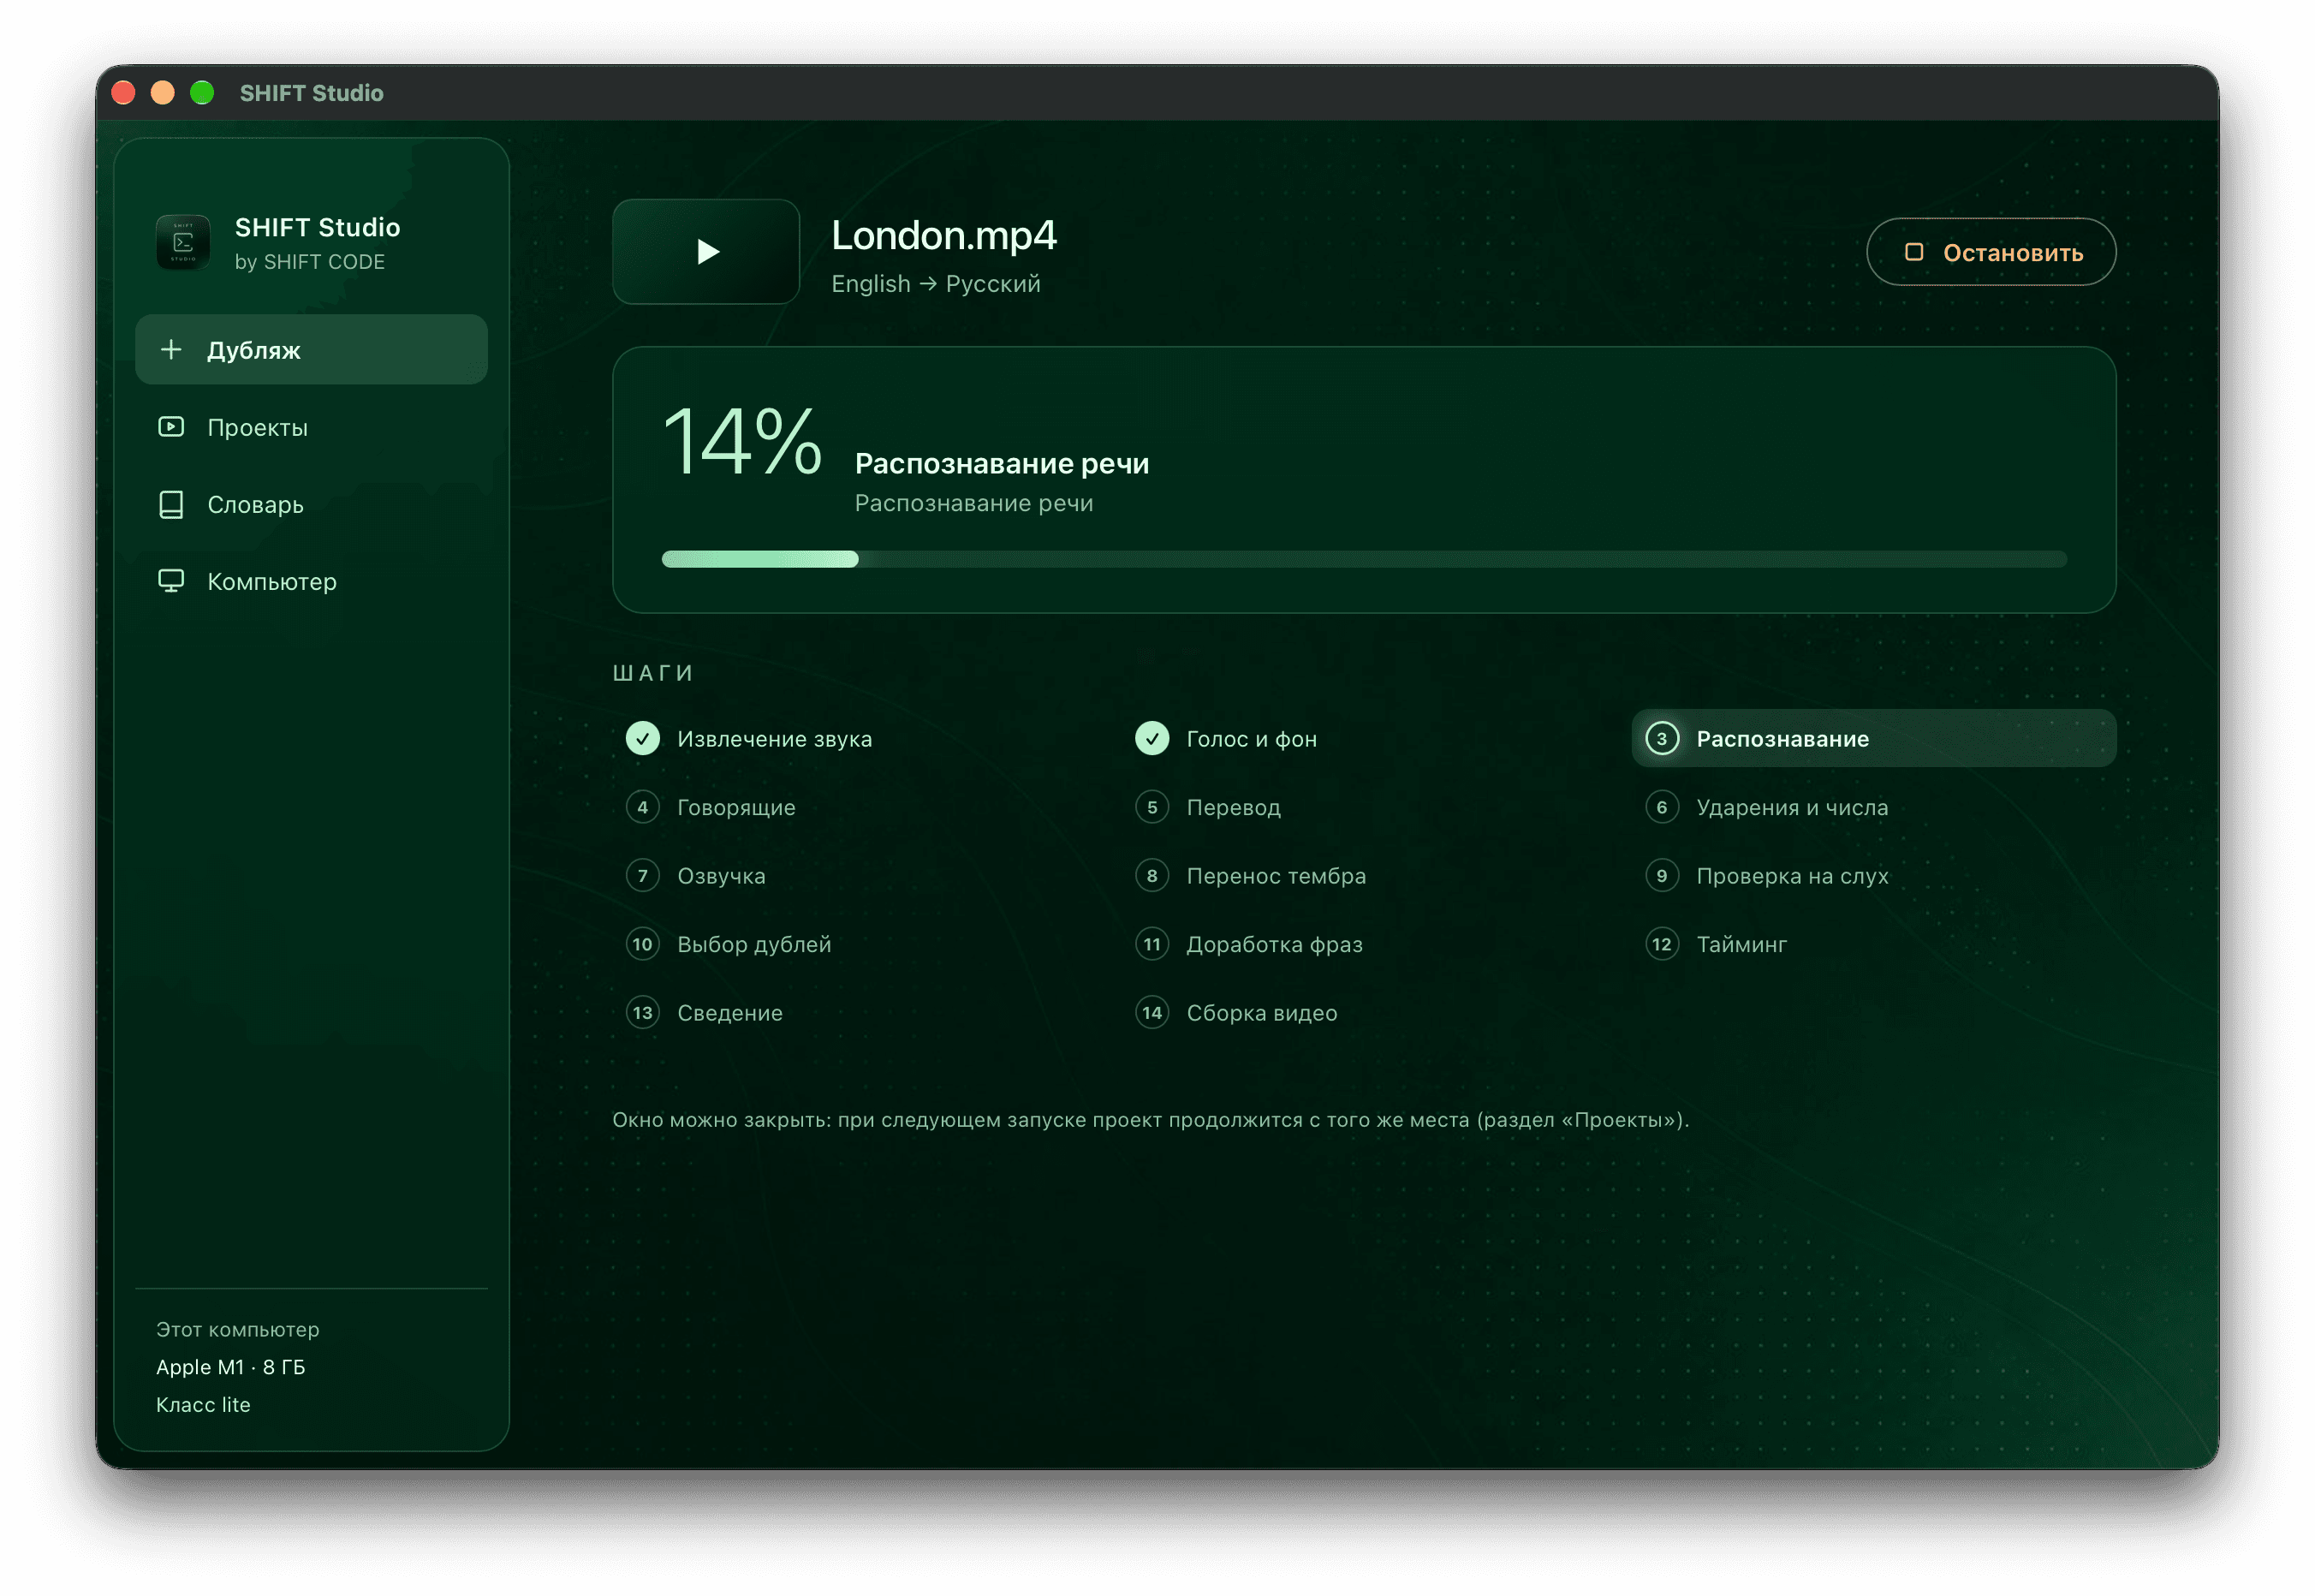The image size is (2315, 1596).
Task: Click the stop square icon in Остановить
Action: pos(1914,252)
